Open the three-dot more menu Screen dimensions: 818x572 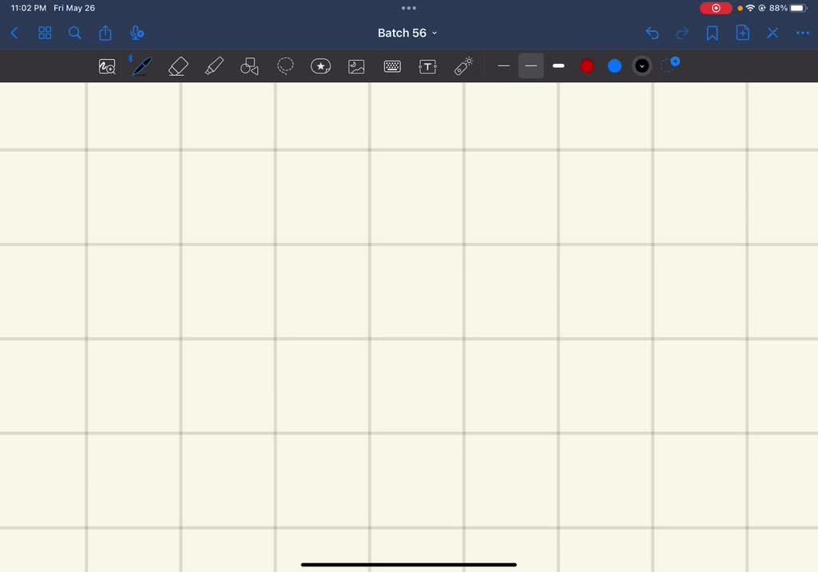point(802,33)
